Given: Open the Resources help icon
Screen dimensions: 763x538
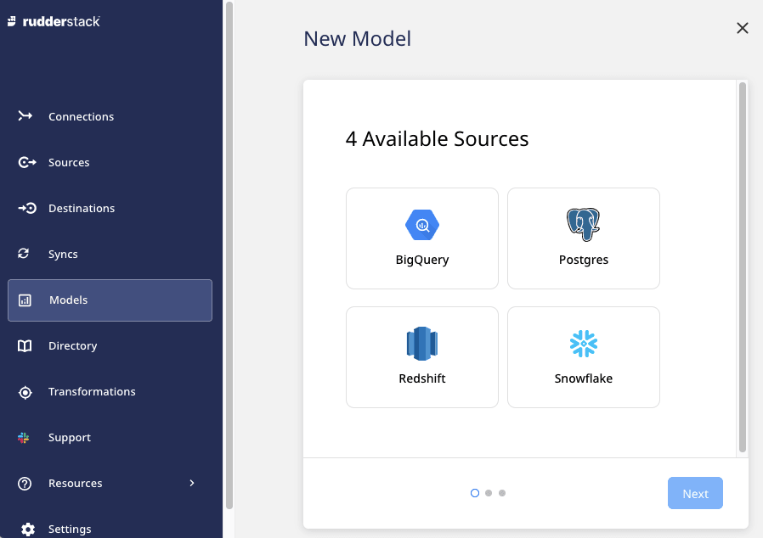Looking at the screenshot, I should pos(25,484).
